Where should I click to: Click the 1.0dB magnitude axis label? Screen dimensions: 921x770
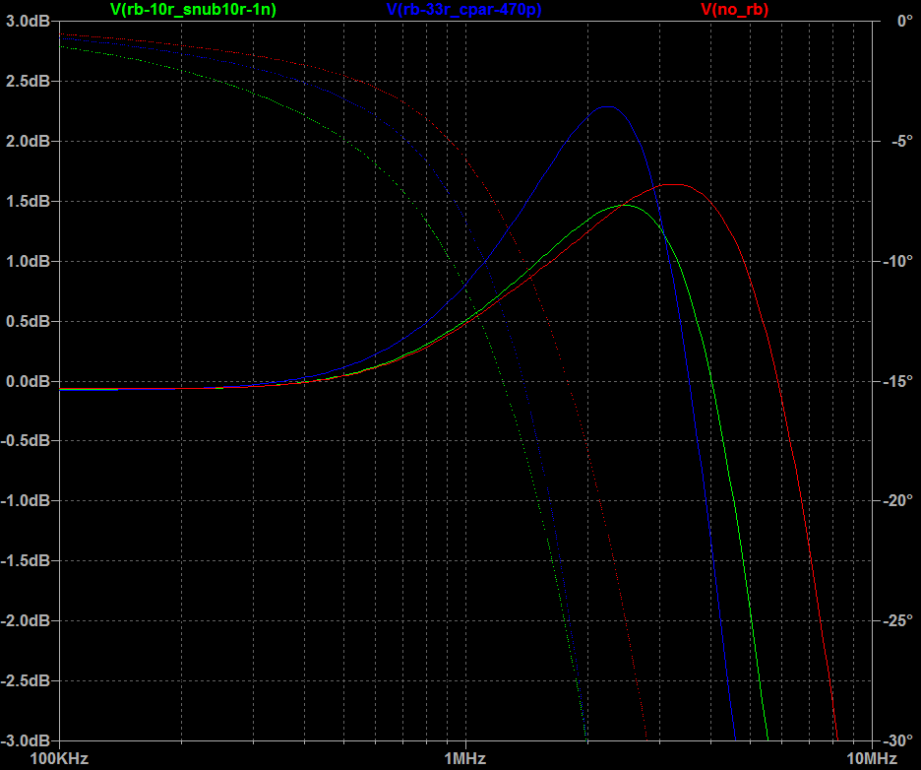point(28,261)
